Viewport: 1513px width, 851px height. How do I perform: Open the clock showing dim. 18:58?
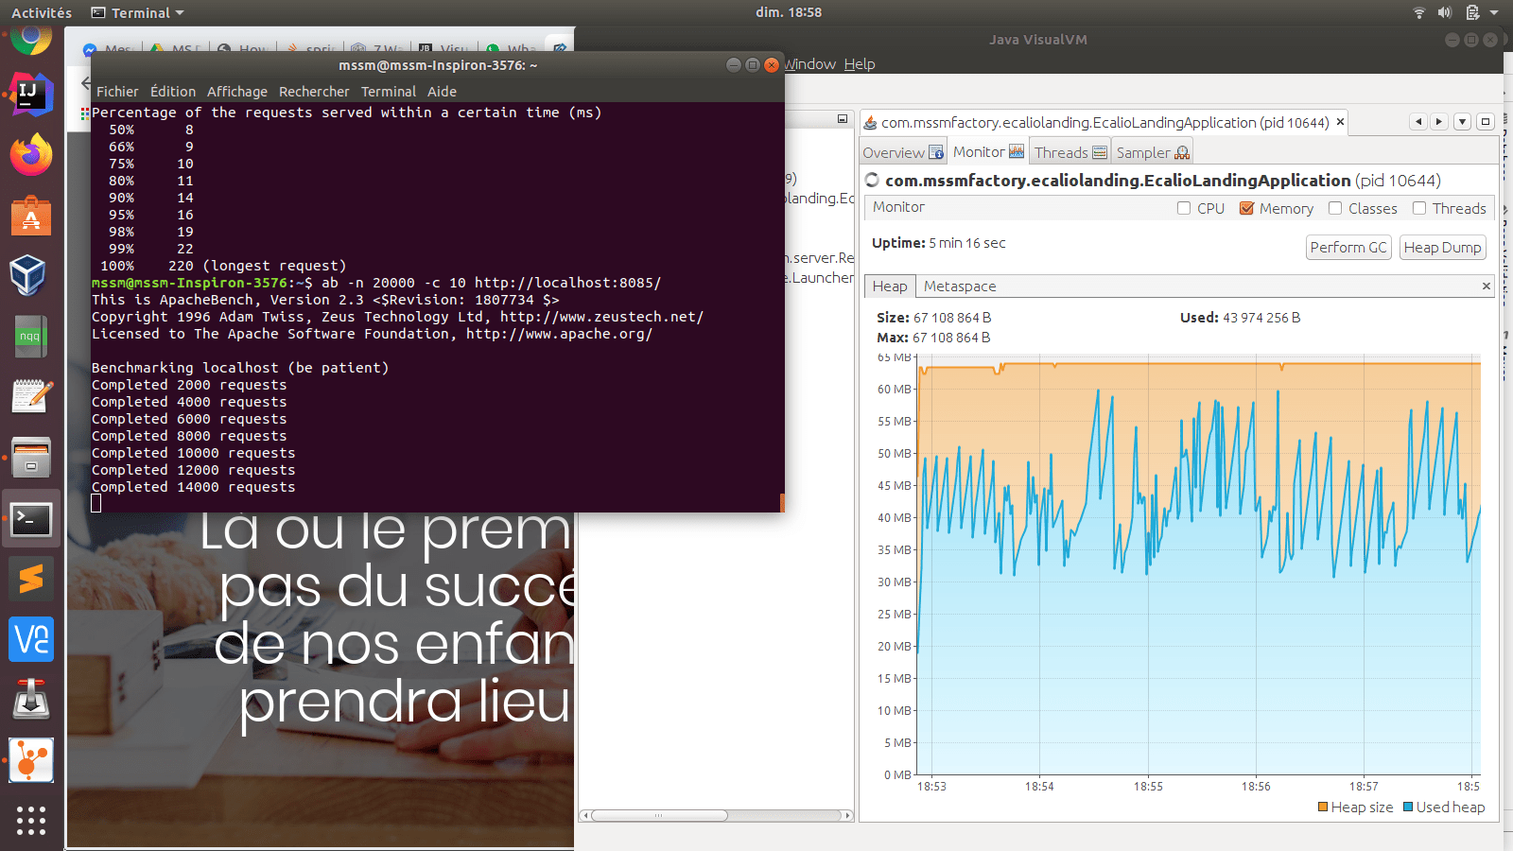click(x=789, y=12)
